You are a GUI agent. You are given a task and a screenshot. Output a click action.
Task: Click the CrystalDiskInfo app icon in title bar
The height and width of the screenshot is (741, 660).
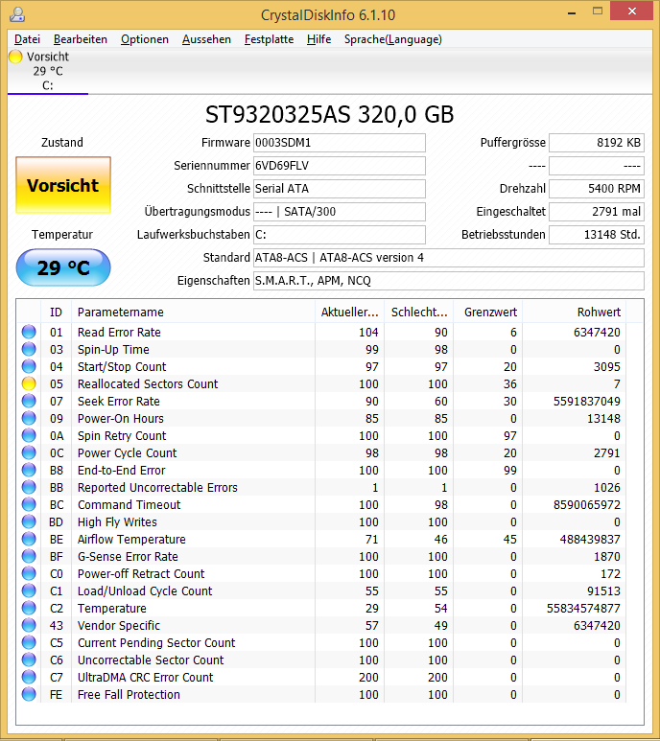pos(17,14)
